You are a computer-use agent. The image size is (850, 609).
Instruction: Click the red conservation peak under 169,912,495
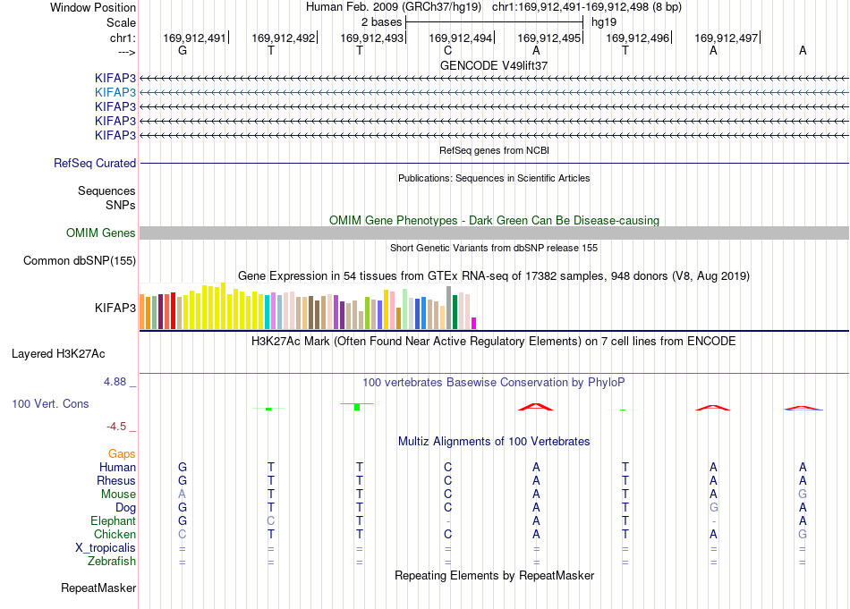536,406
